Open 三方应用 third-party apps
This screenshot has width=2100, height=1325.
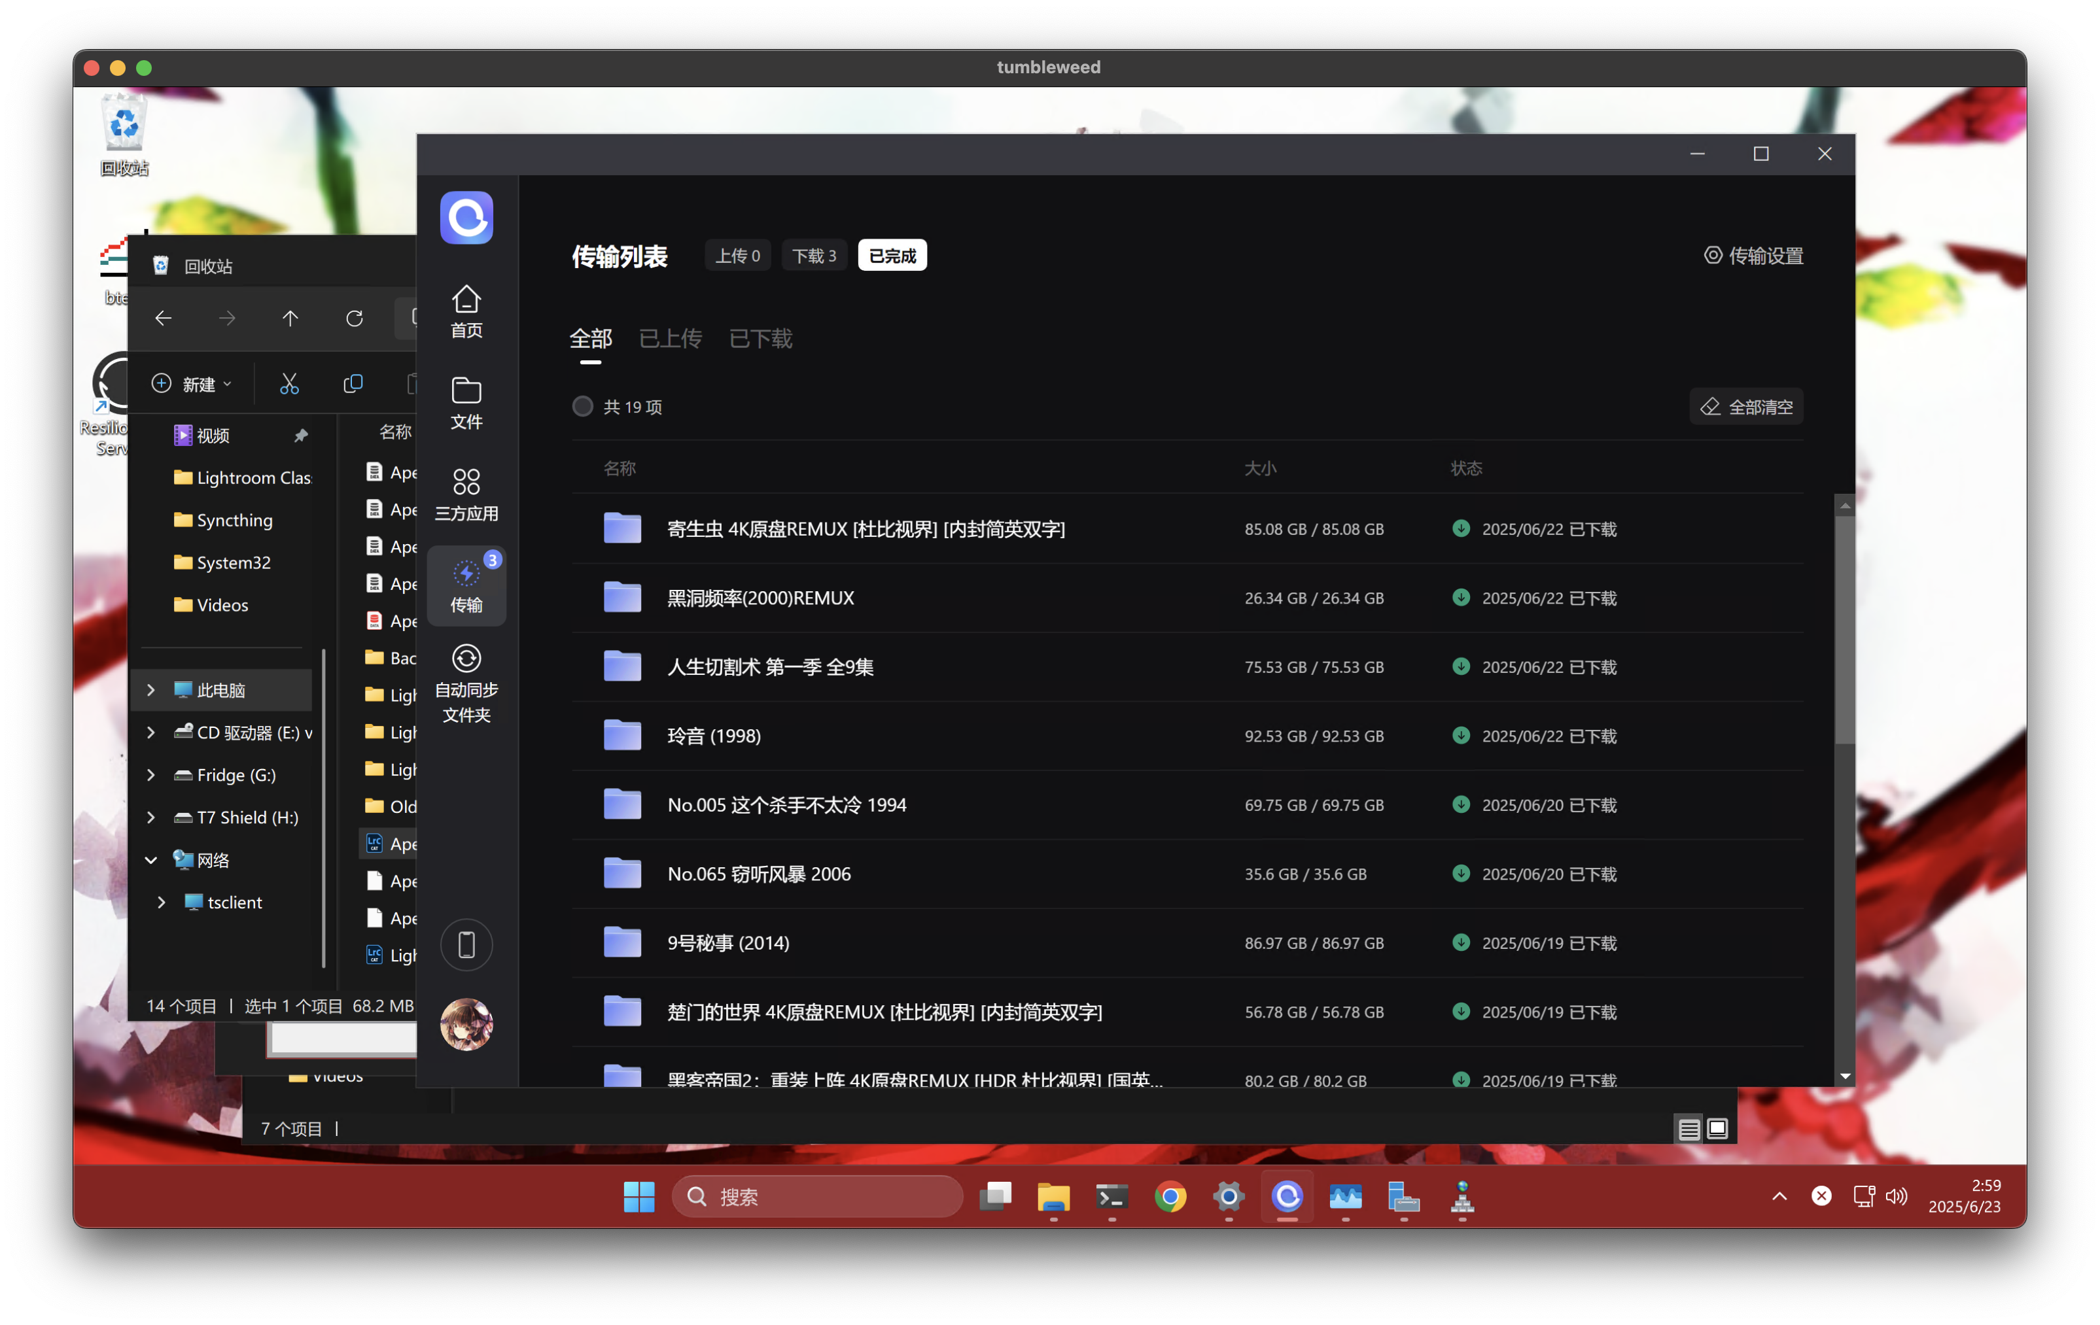[x=466, y=494]
